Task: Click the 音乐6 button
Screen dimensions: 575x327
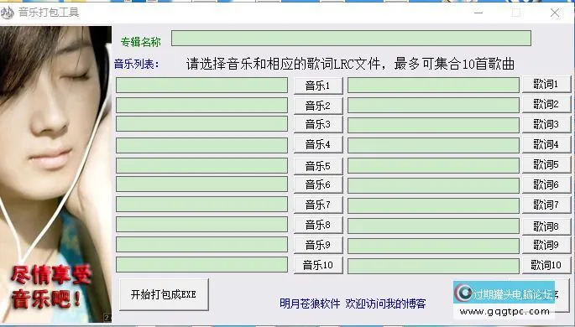Action: pos(318,184)
